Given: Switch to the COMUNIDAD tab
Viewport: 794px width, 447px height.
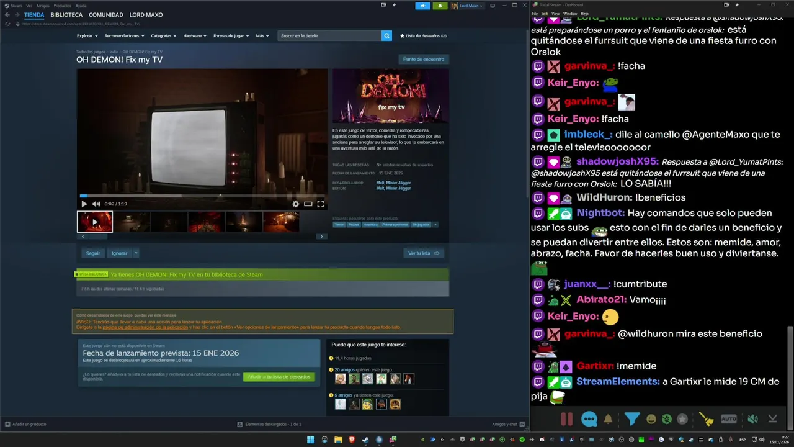Looking at the screenshot, I should 105,15.
